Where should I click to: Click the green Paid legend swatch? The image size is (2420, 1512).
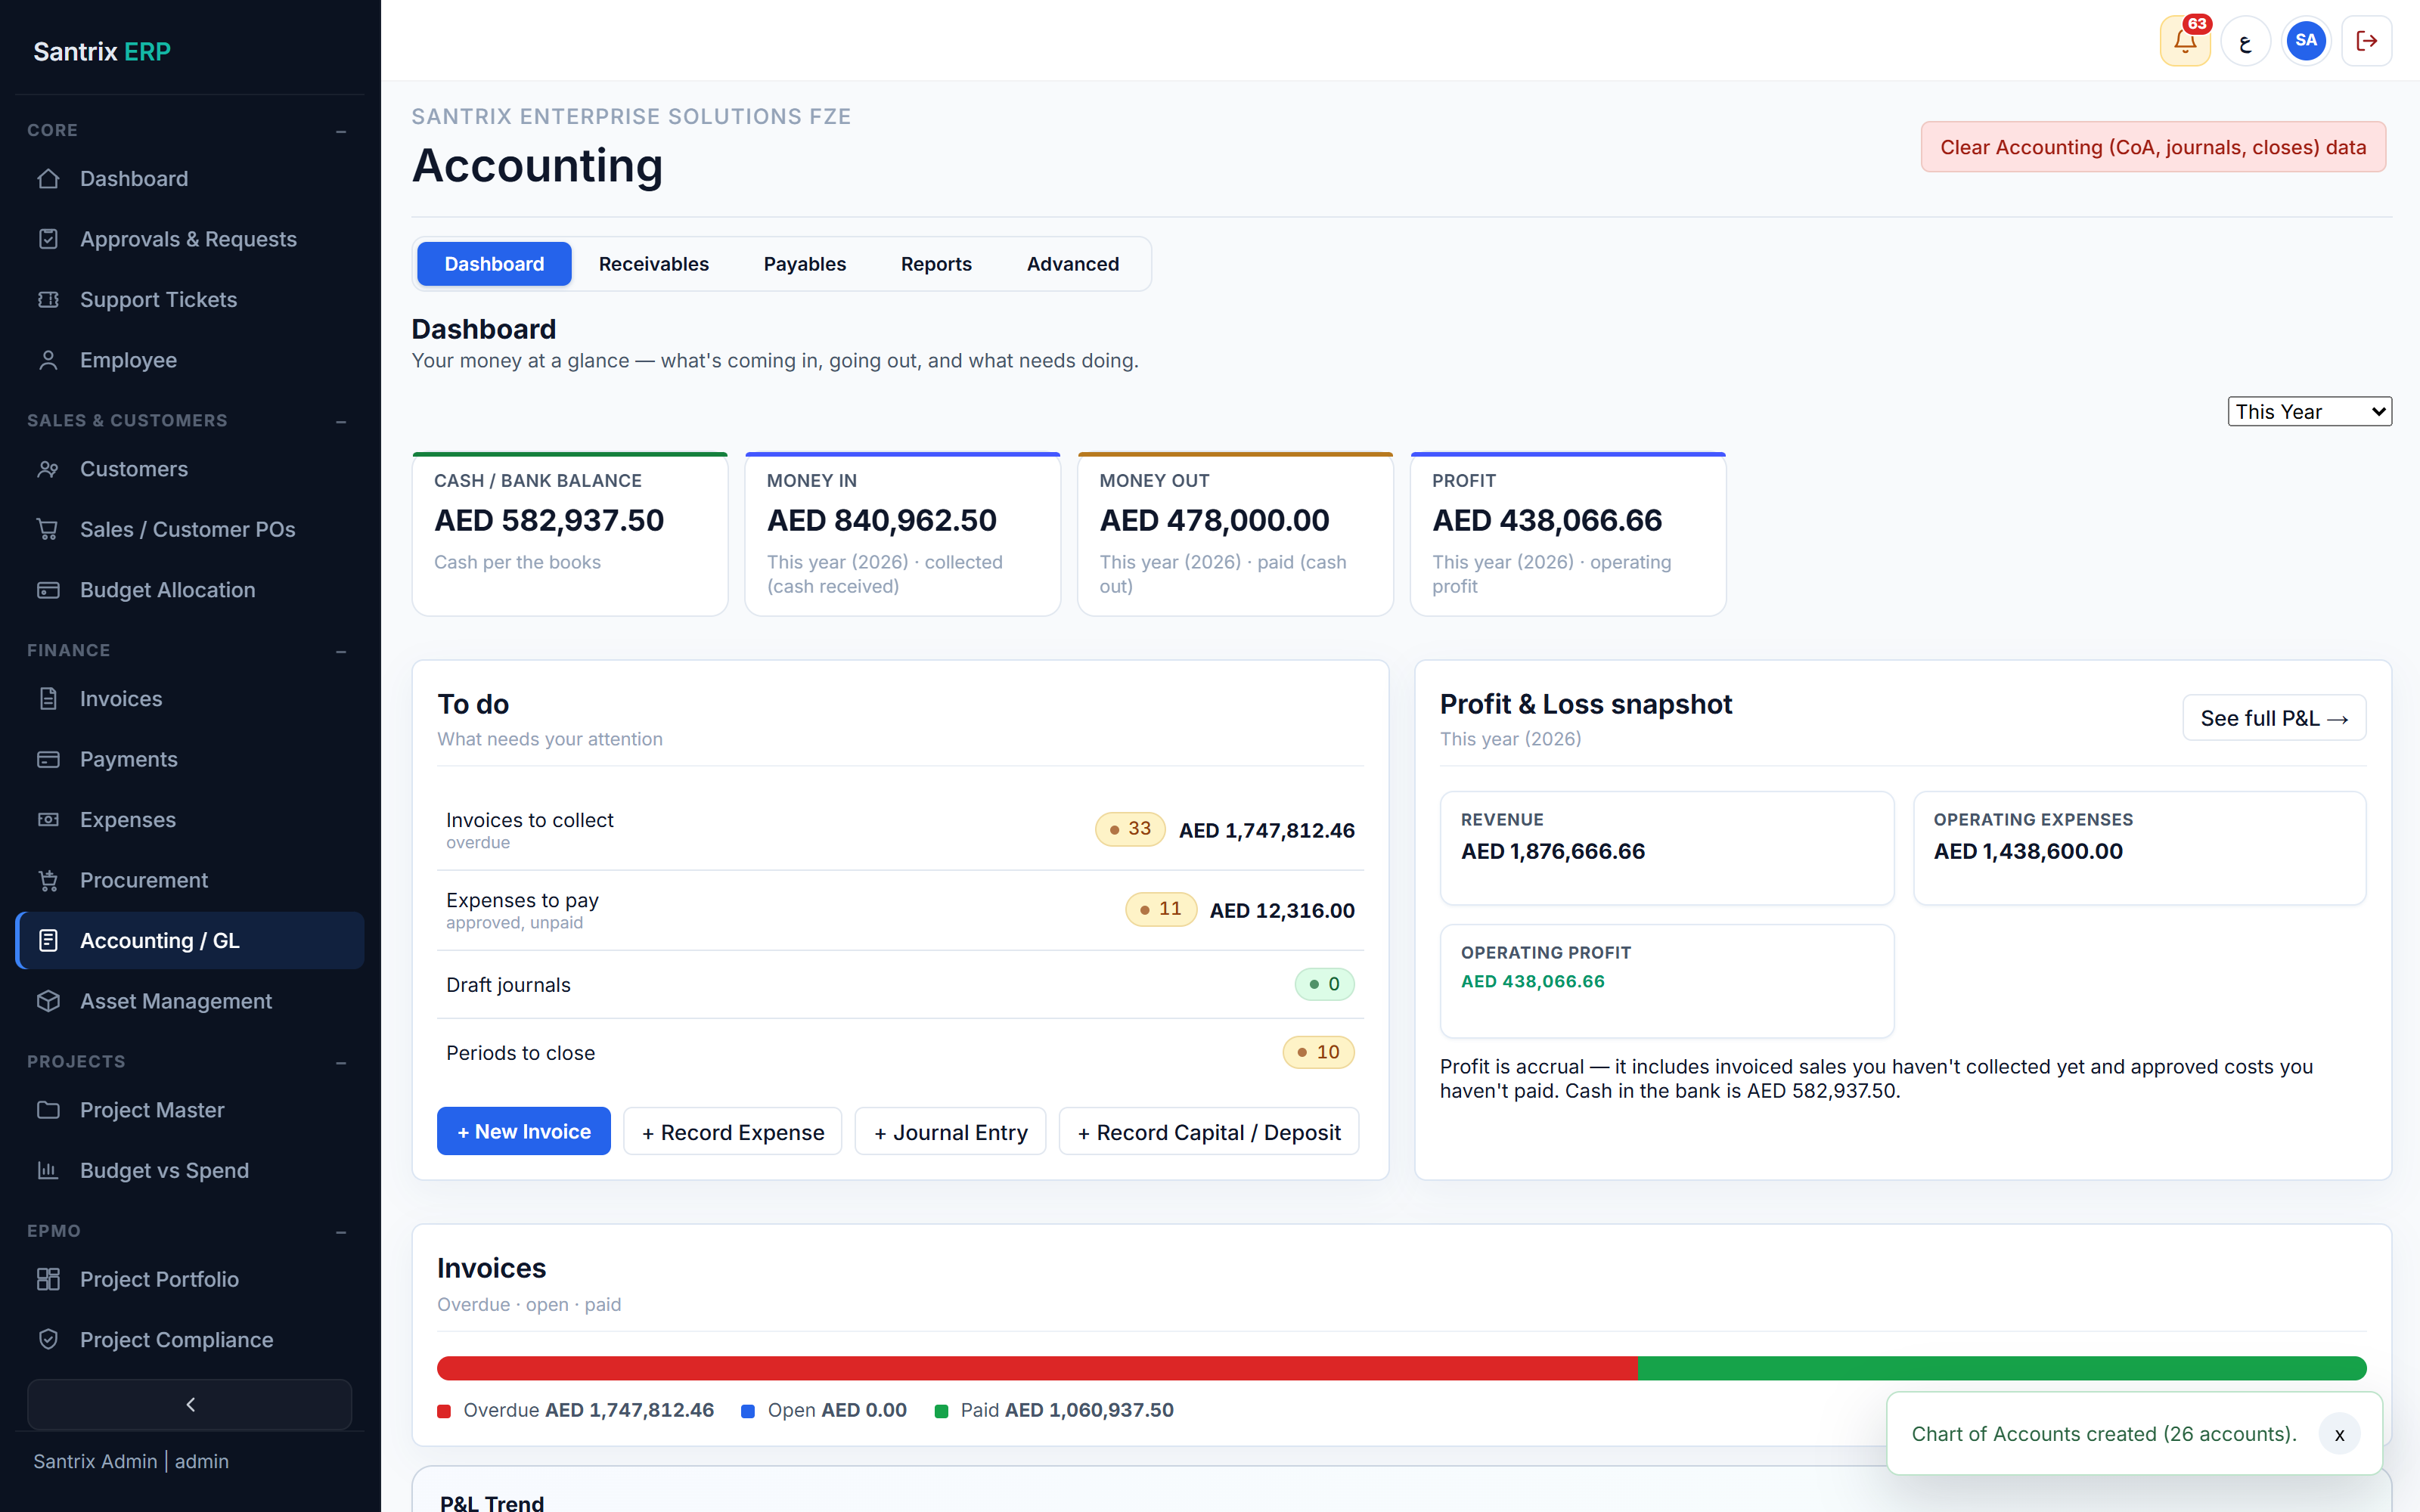pyautogui.click(x=941, y=1411)
